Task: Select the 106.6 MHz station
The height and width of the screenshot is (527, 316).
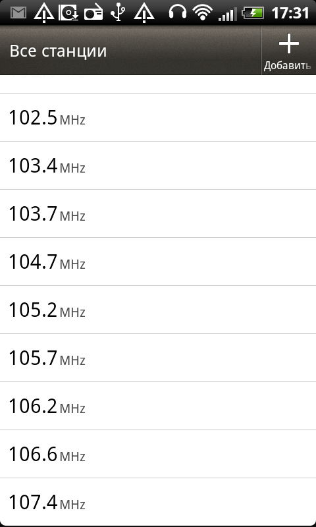Action: click(x=158, y=454)
